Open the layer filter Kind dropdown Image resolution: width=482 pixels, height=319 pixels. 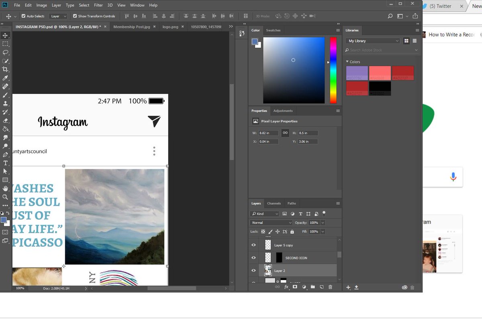coord(264,214)
